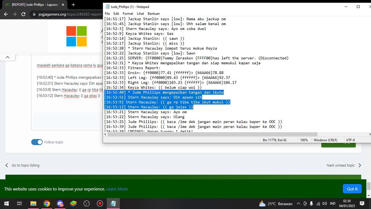Click the microphone tray icon
Screen dimensions: 371x209
312,203
